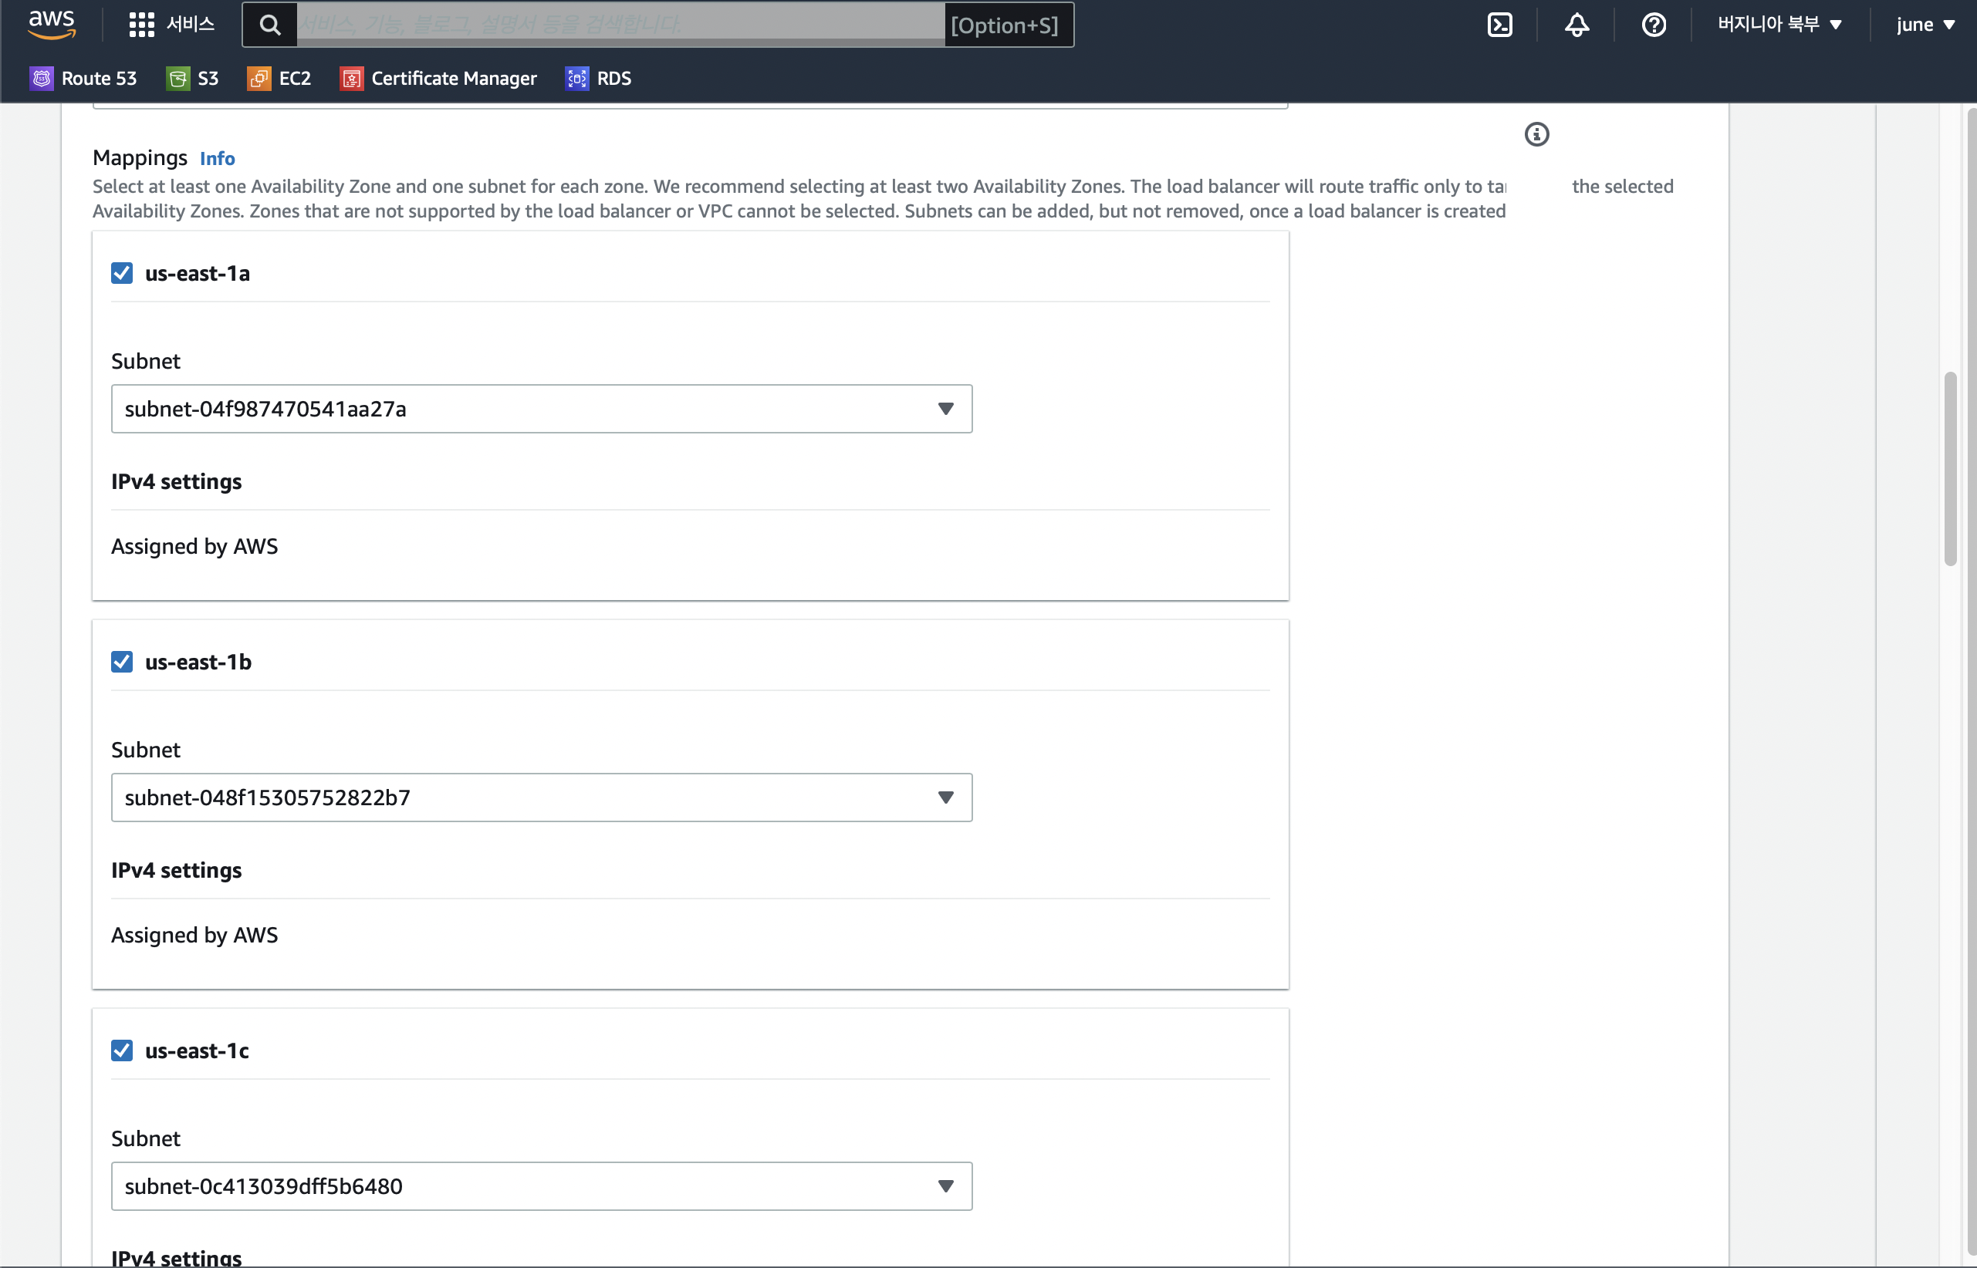Open the Certificate Manager shortcut
Screen dimensions: 1977x1268
(438, 78)
